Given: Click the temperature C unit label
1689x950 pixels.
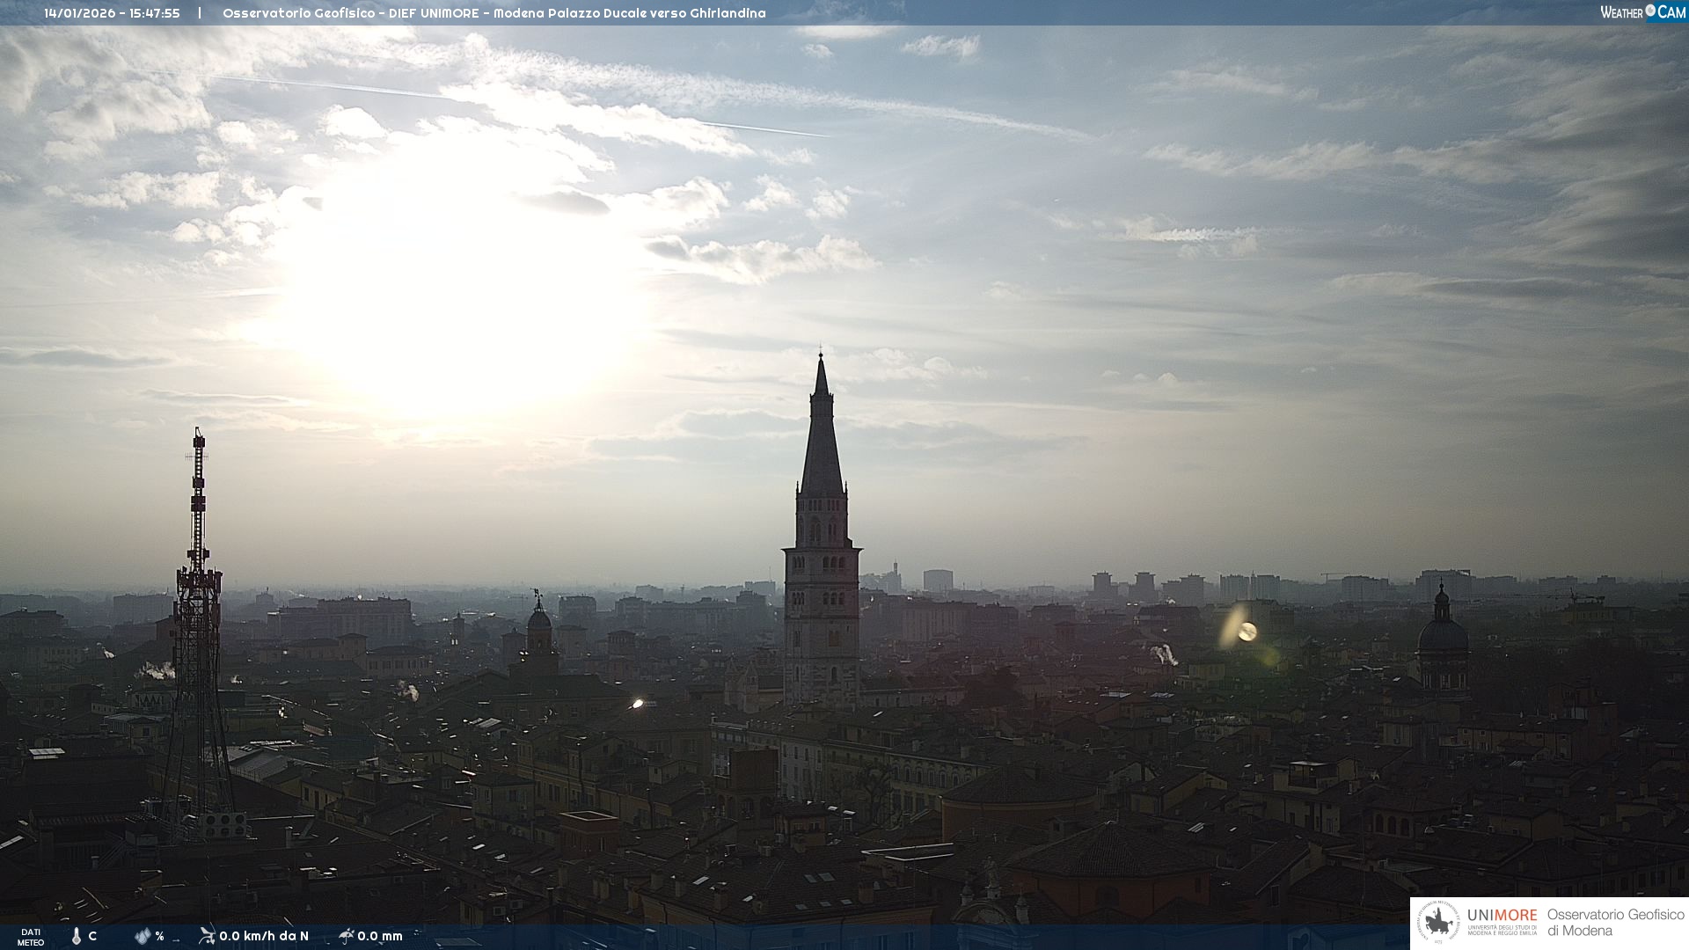Looking at the screenshot, I should (x=92, y=936).
